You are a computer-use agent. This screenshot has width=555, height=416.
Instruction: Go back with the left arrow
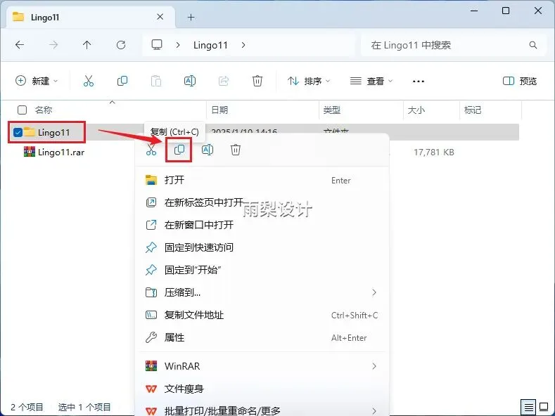click(20, 45)
